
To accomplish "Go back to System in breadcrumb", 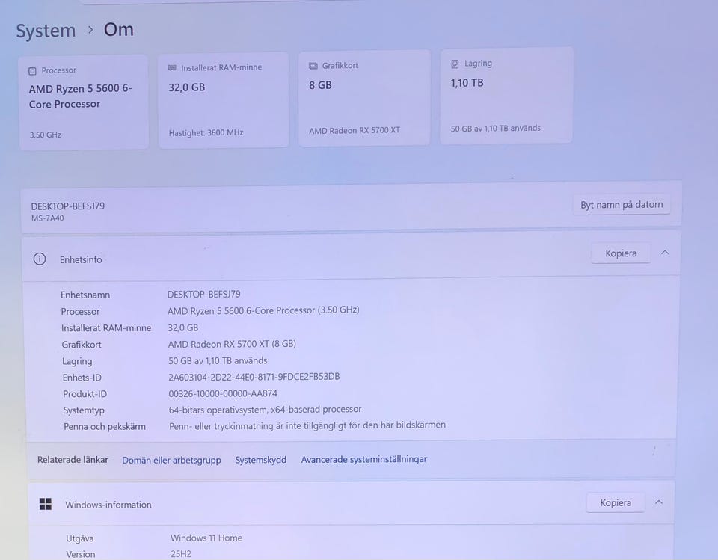I will (x=46, y=31).
